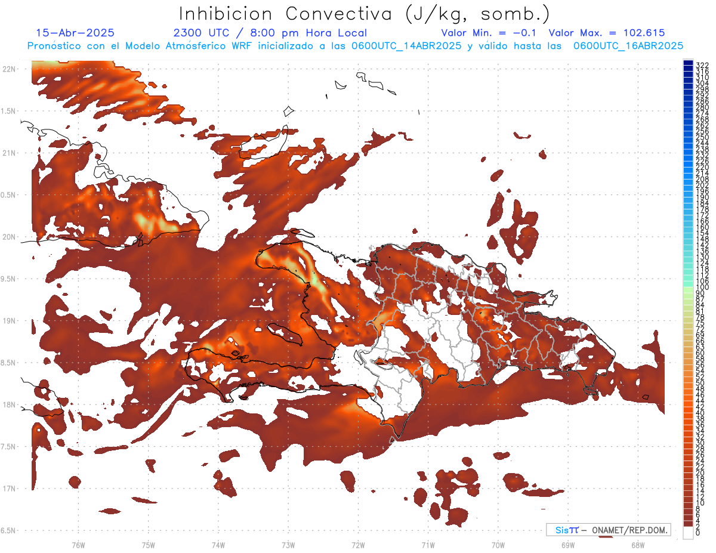The height and width of the screenshot is (553, 716).
Task: Click the 'Valor Min. = -0.1' text
Action: (x=489, y=33)
